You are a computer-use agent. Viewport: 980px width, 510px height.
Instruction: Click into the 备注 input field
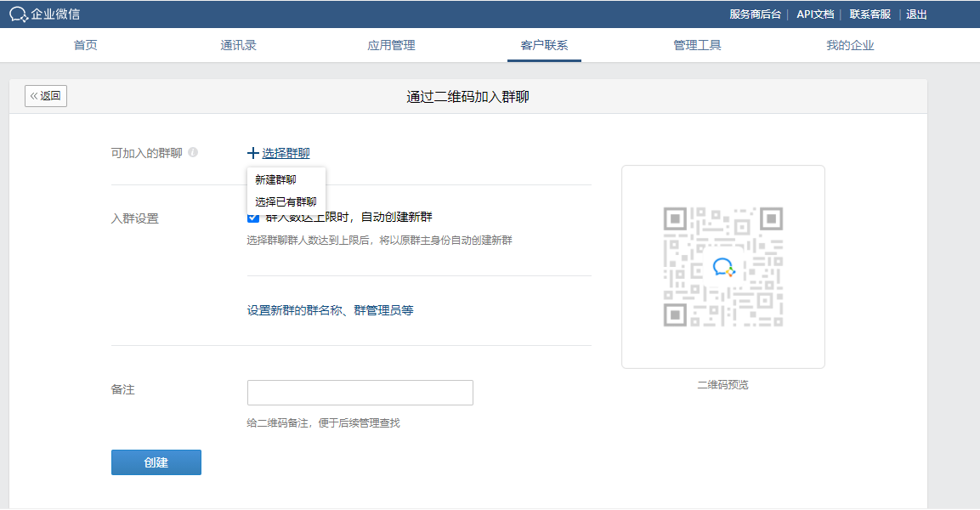tap(360, 393)
